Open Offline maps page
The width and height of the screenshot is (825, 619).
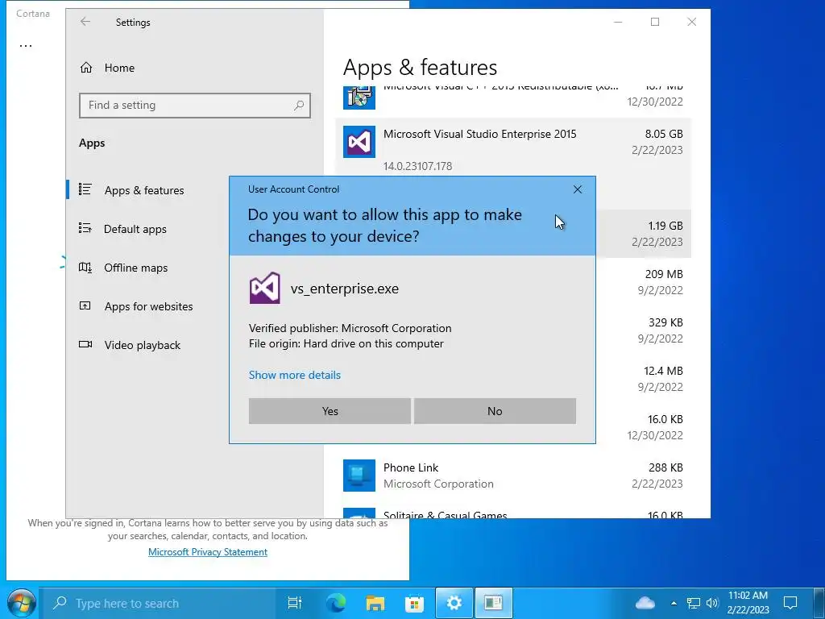click(x=135, y=268)
